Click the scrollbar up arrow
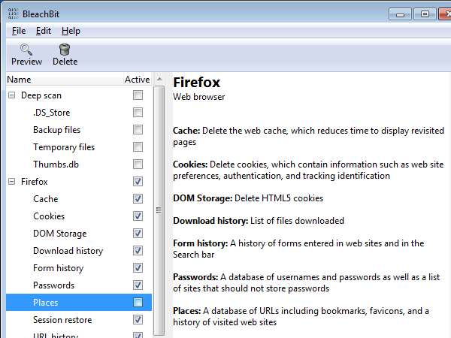 point(159,79)
